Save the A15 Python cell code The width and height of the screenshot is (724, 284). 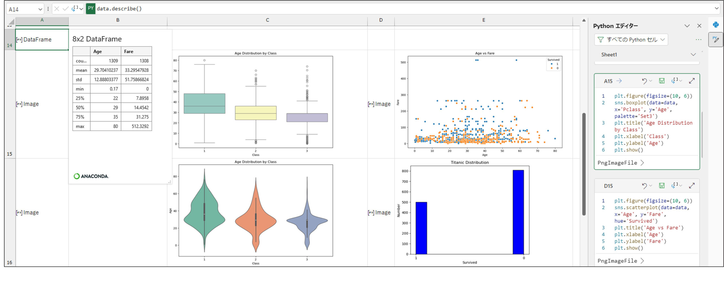click(x=661, y=81)
